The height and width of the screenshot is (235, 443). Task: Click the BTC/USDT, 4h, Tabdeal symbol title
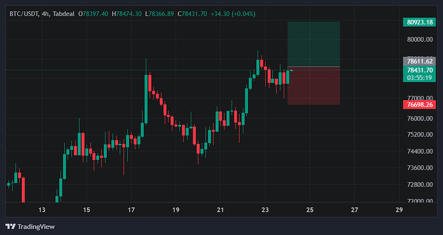(42, 14)
